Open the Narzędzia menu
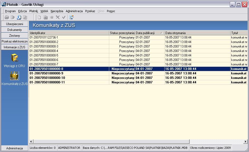Viewport: 249px width, 152px height. tap(57, 11)
